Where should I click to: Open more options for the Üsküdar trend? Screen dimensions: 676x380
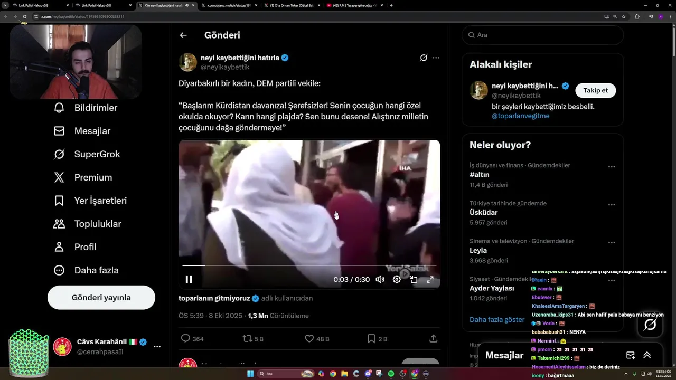pos(612,205)
